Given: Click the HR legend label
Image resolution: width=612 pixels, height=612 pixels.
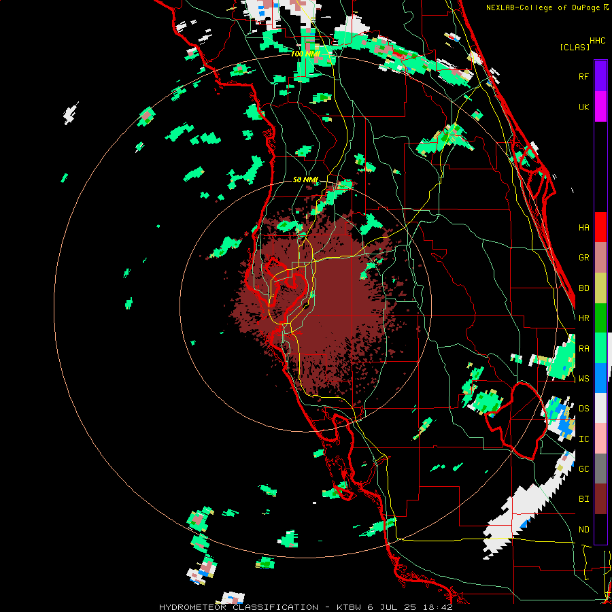Looking at the screenshot, I should (x=583, y=318).
